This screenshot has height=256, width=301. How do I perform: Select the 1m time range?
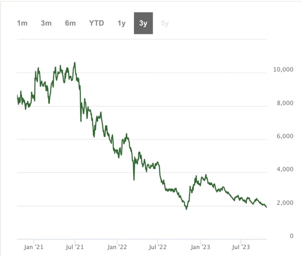pyautogui.click(x=22, y=23)
